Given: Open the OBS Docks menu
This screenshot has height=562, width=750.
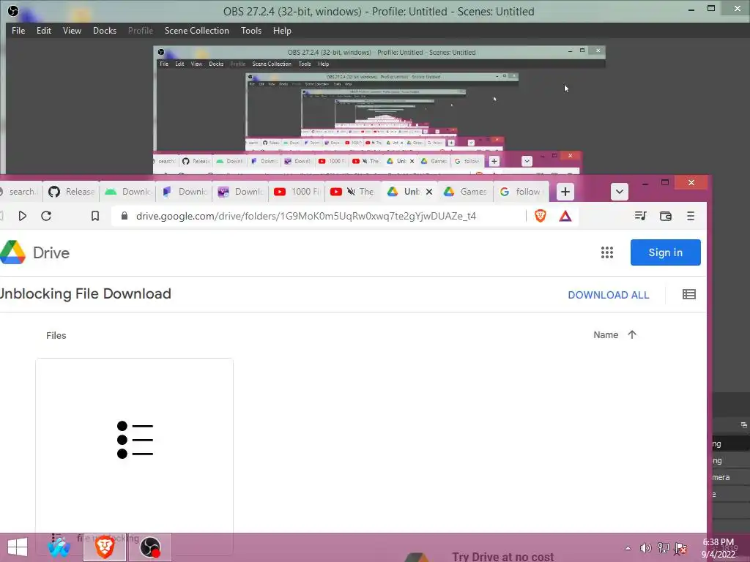Looking at the screenshot, I should coord(104,31).
